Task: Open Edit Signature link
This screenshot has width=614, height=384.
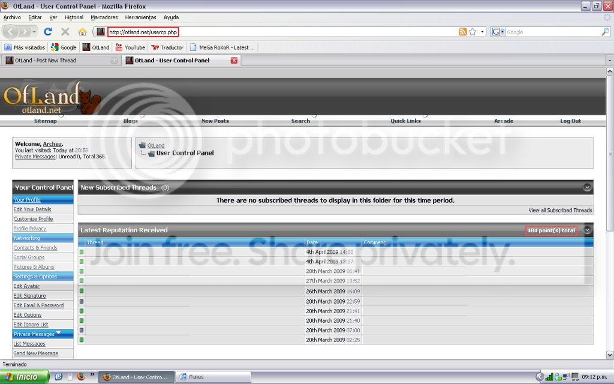Action: click(29, 296)
